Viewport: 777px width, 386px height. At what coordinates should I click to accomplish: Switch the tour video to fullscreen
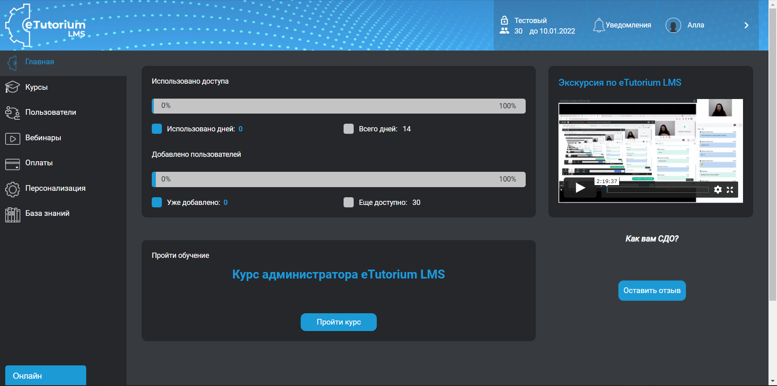[730, 190]
